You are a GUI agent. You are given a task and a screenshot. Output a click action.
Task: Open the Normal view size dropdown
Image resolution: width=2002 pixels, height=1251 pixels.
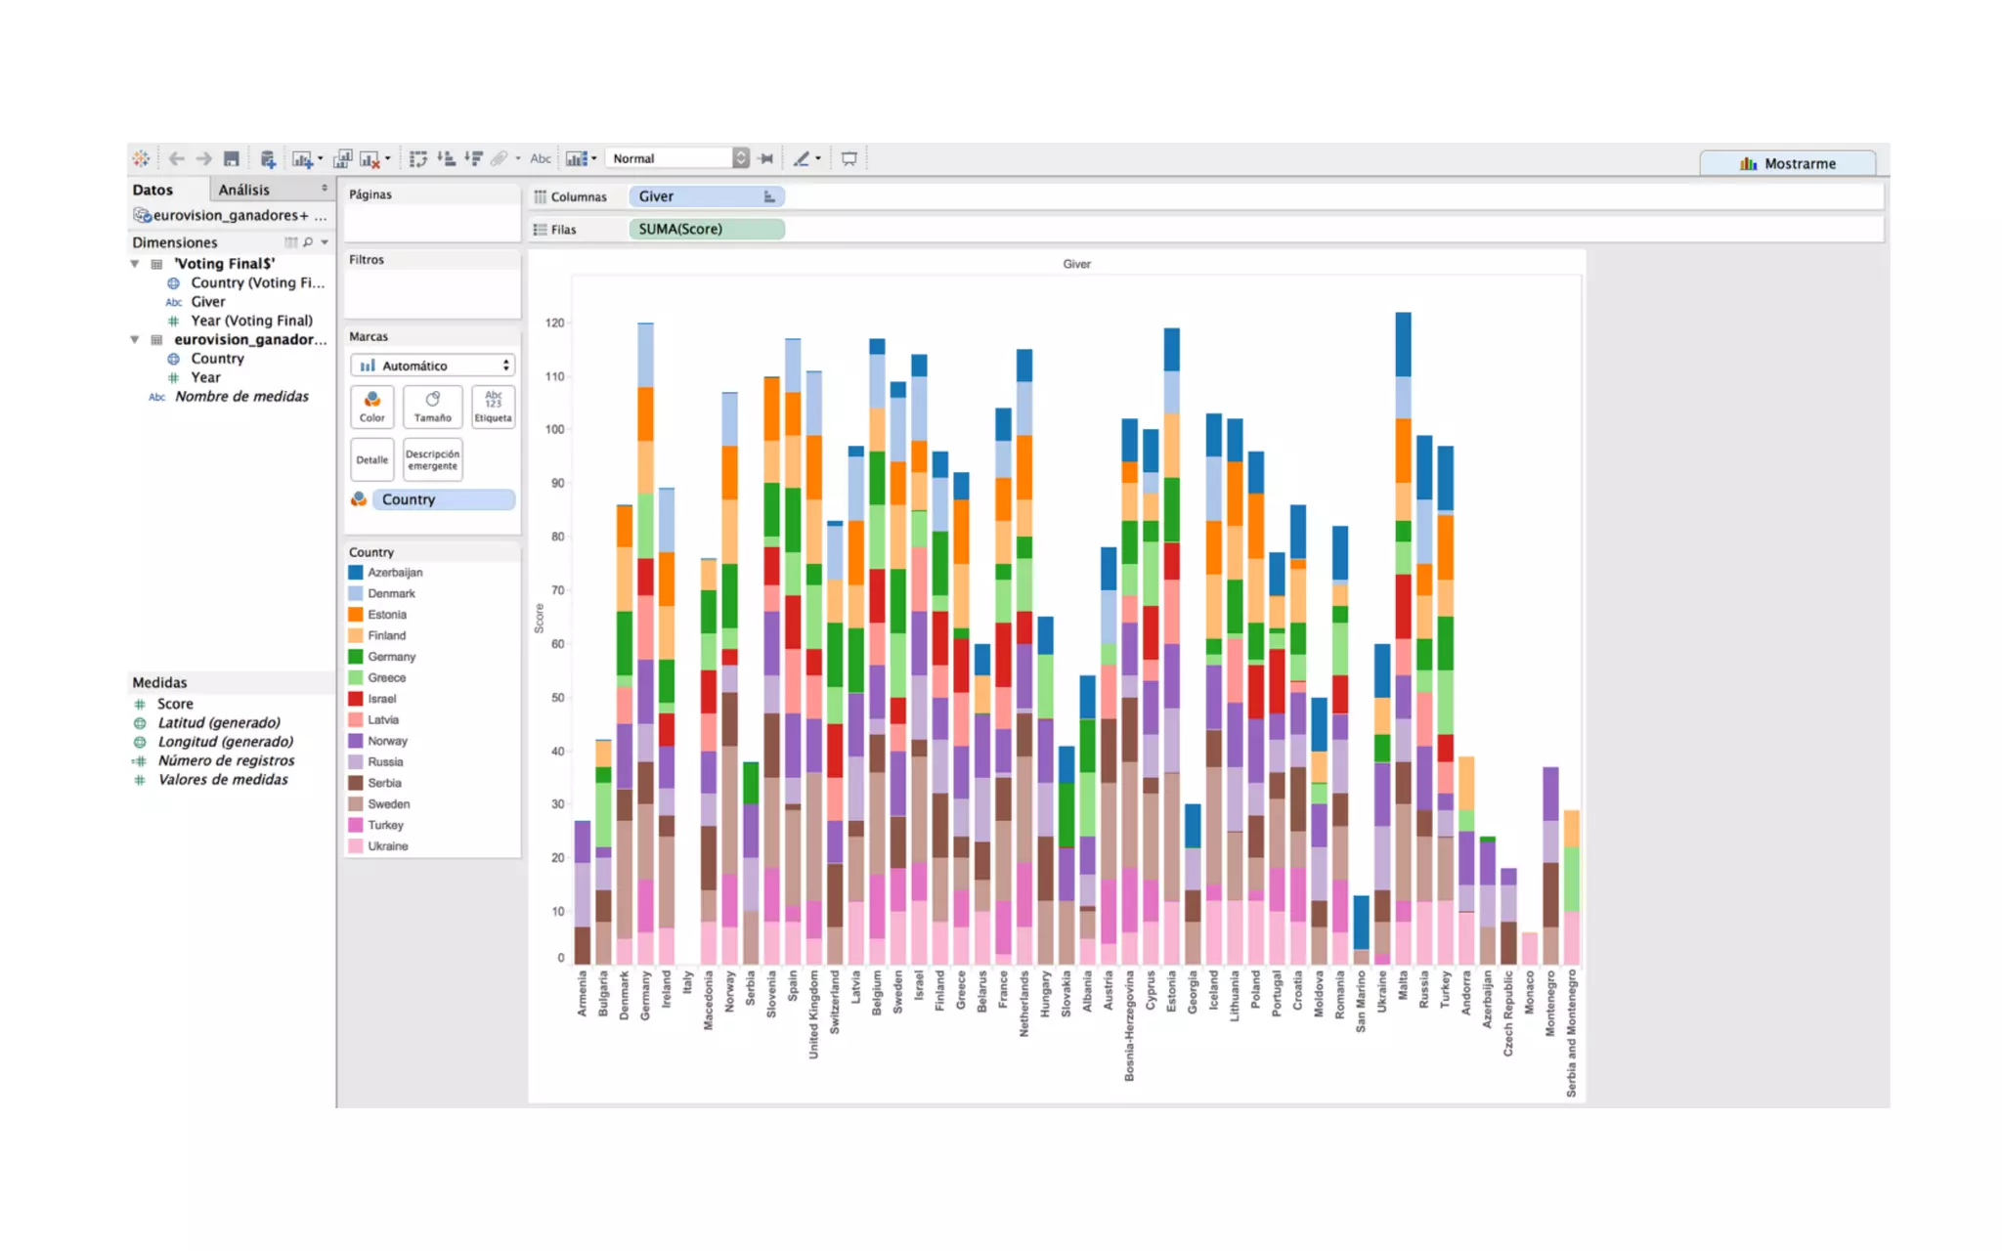740,158
